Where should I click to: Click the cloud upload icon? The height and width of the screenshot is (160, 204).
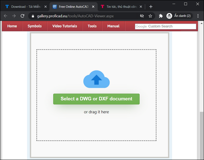pos(97,79)
